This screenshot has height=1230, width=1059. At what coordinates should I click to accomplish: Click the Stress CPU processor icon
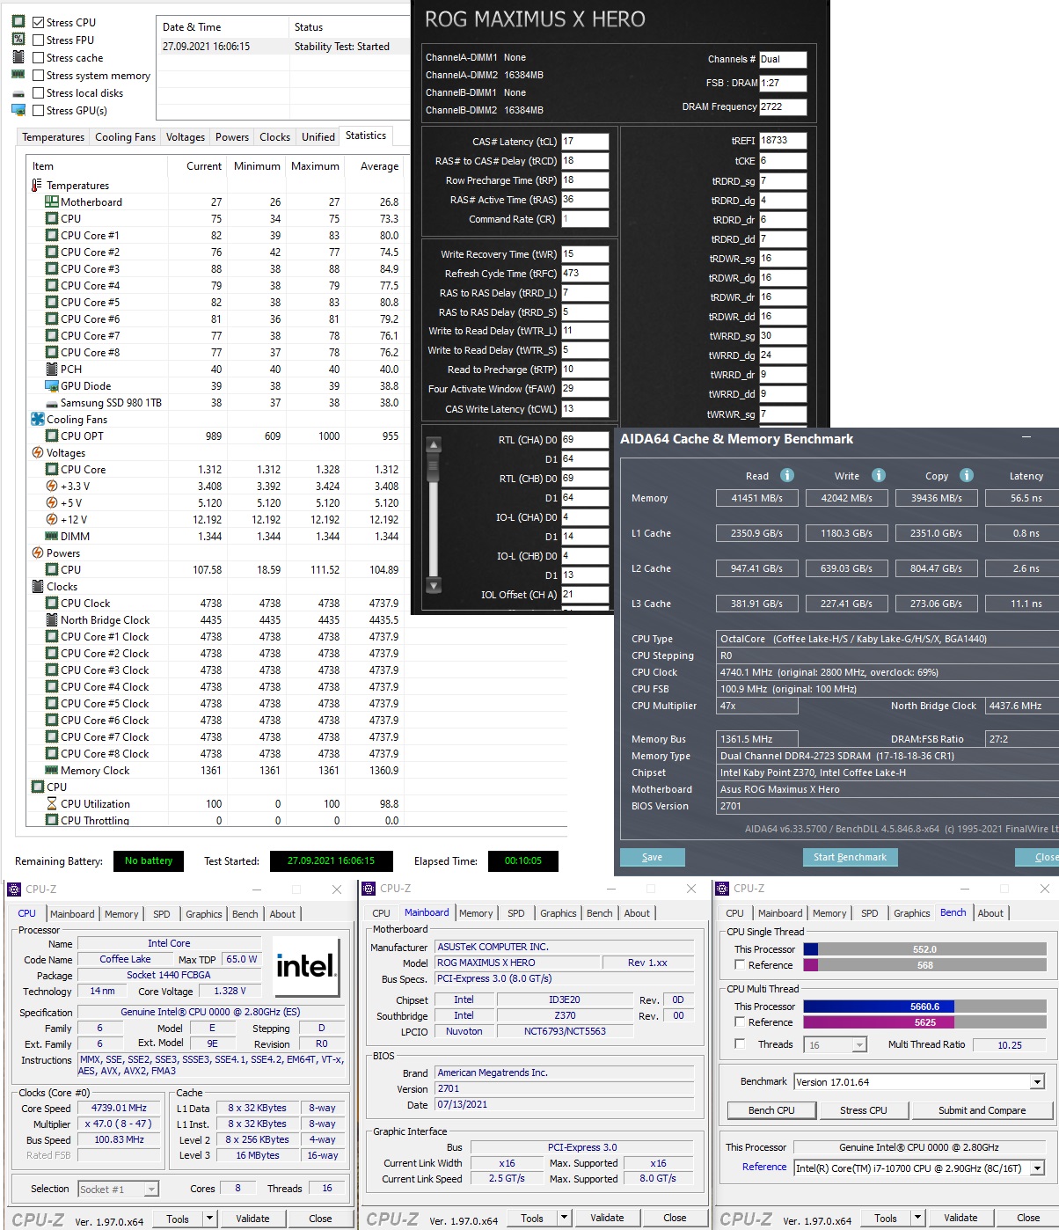point(18,22)
